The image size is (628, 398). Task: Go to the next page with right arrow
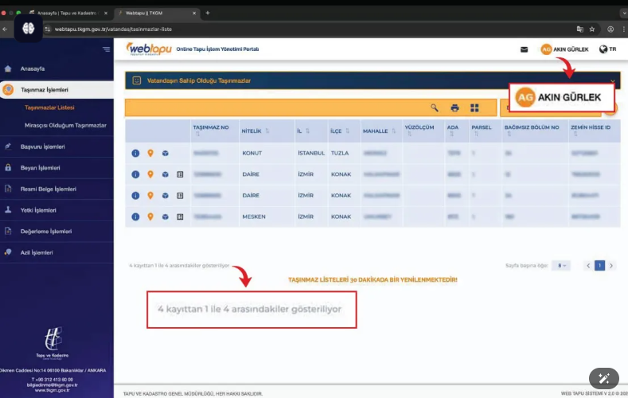(x=611, y=266)
